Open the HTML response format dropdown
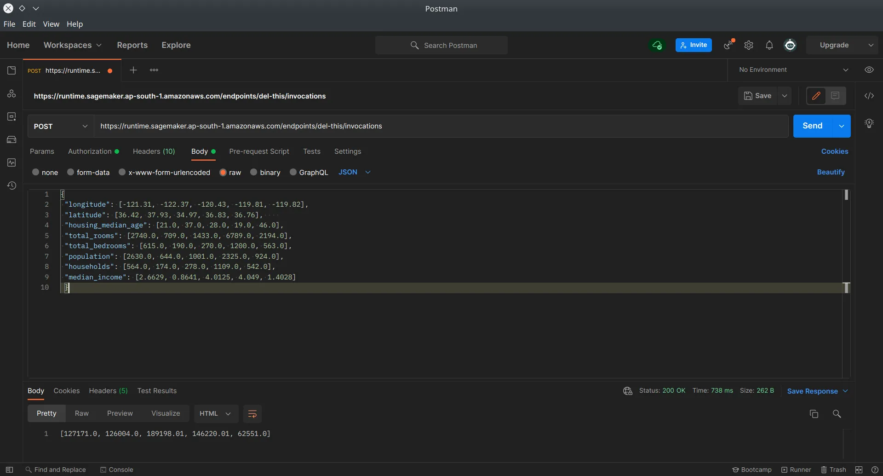The image size is (883, 476). (x=216, y=414)
